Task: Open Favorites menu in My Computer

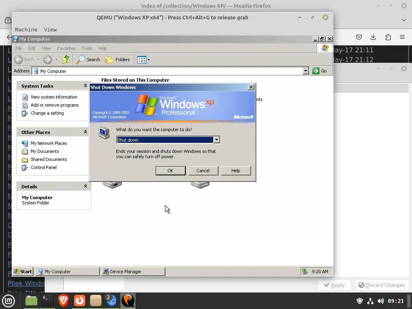Action: pos(66,48)
